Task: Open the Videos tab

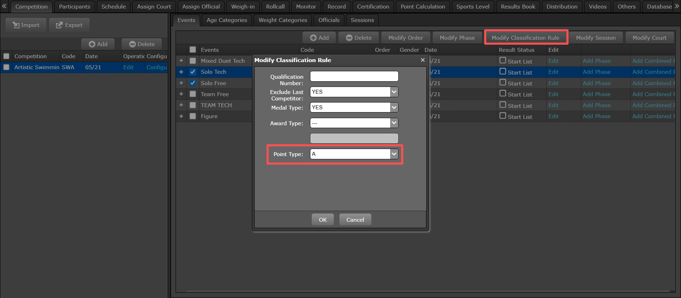Action: (x=598, y=7)
